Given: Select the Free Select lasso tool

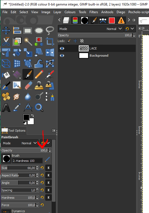Looking at the screenshot, I should coord(50,31).
